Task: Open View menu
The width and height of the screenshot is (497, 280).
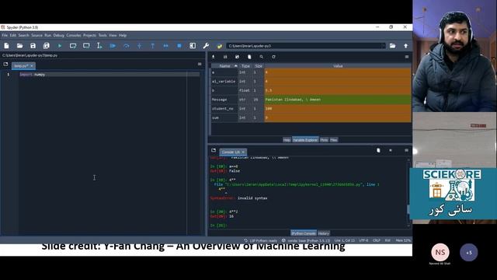Action: (113, 36)
